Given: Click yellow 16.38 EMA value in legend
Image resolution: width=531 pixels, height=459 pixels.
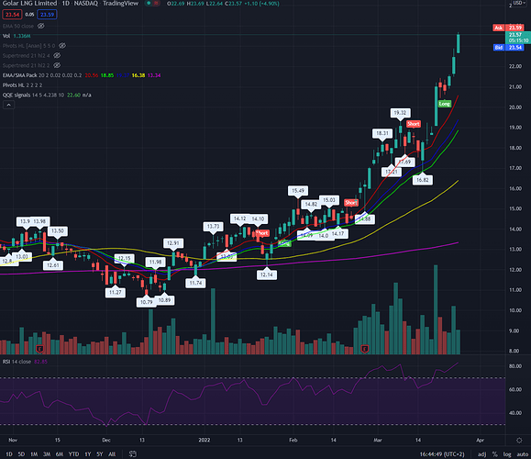Looking at the screenshot, I should point(138,75).
